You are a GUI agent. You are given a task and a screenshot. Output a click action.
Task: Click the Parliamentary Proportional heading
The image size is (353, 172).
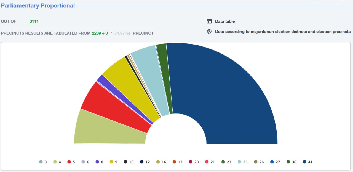(x=38, y=6)
